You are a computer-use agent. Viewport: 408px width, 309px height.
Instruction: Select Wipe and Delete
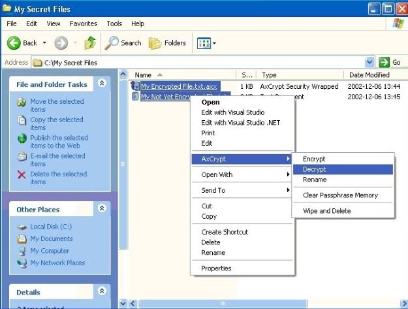pyautogui.click(x=343, y=211)
